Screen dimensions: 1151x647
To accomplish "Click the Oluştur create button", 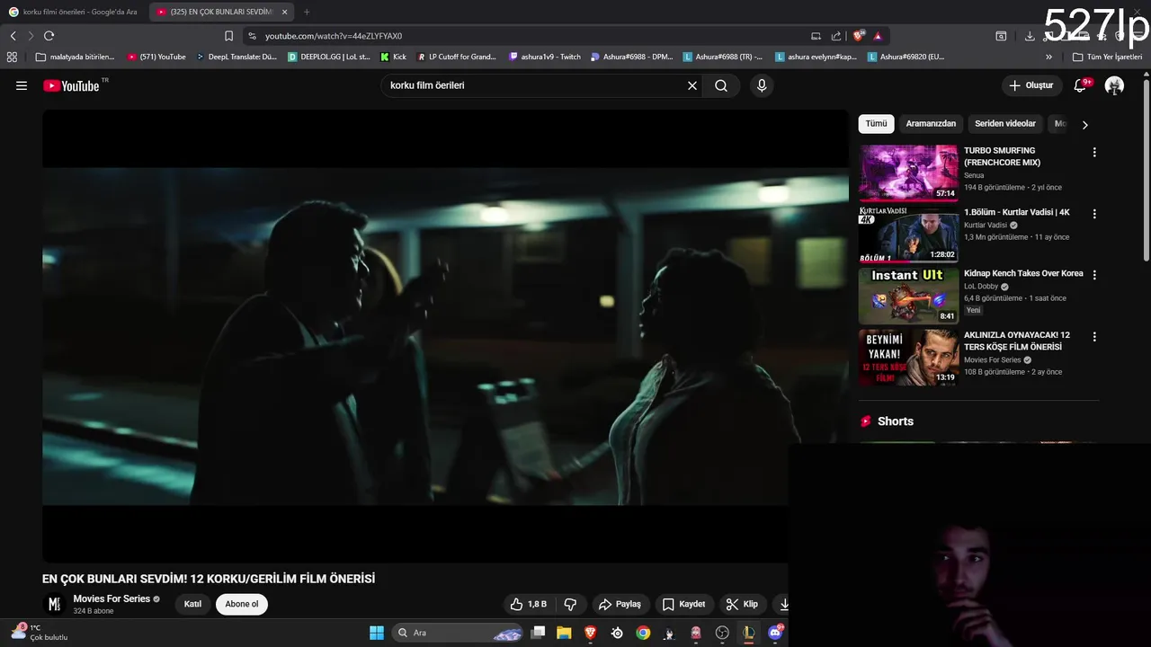I will pos(1031,85).
